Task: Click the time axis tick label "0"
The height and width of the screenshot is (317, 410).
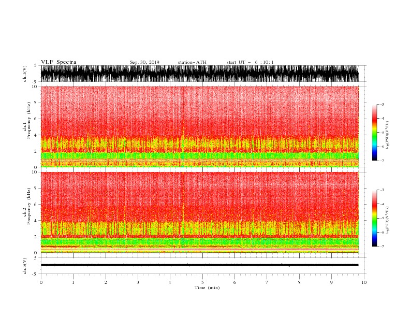Action: (41, 282)
